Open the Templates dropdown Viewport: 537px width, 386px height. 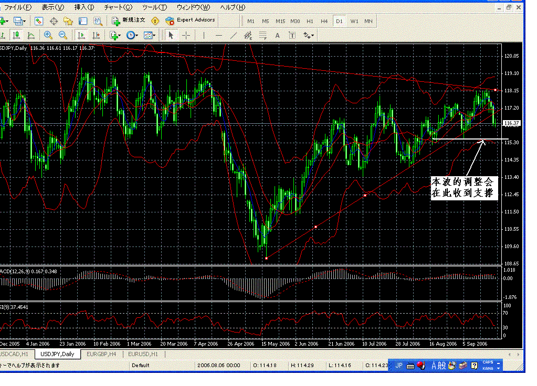pyautogui.click(x=149, y=35)
